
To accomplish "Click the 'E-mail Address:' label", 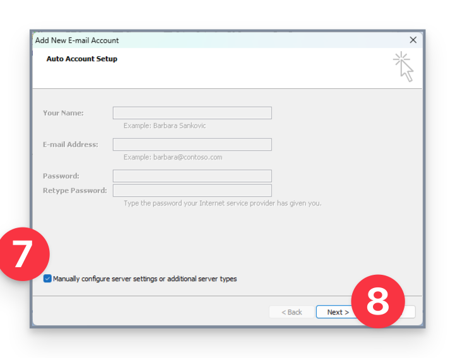I will click(70, 144).
